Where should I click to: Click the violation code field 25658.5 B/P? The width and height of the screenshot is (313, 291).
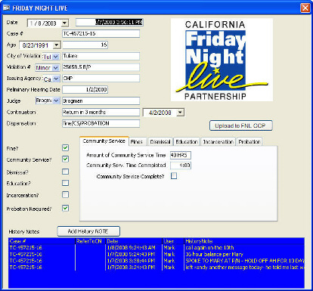click(x=101, y=67)
